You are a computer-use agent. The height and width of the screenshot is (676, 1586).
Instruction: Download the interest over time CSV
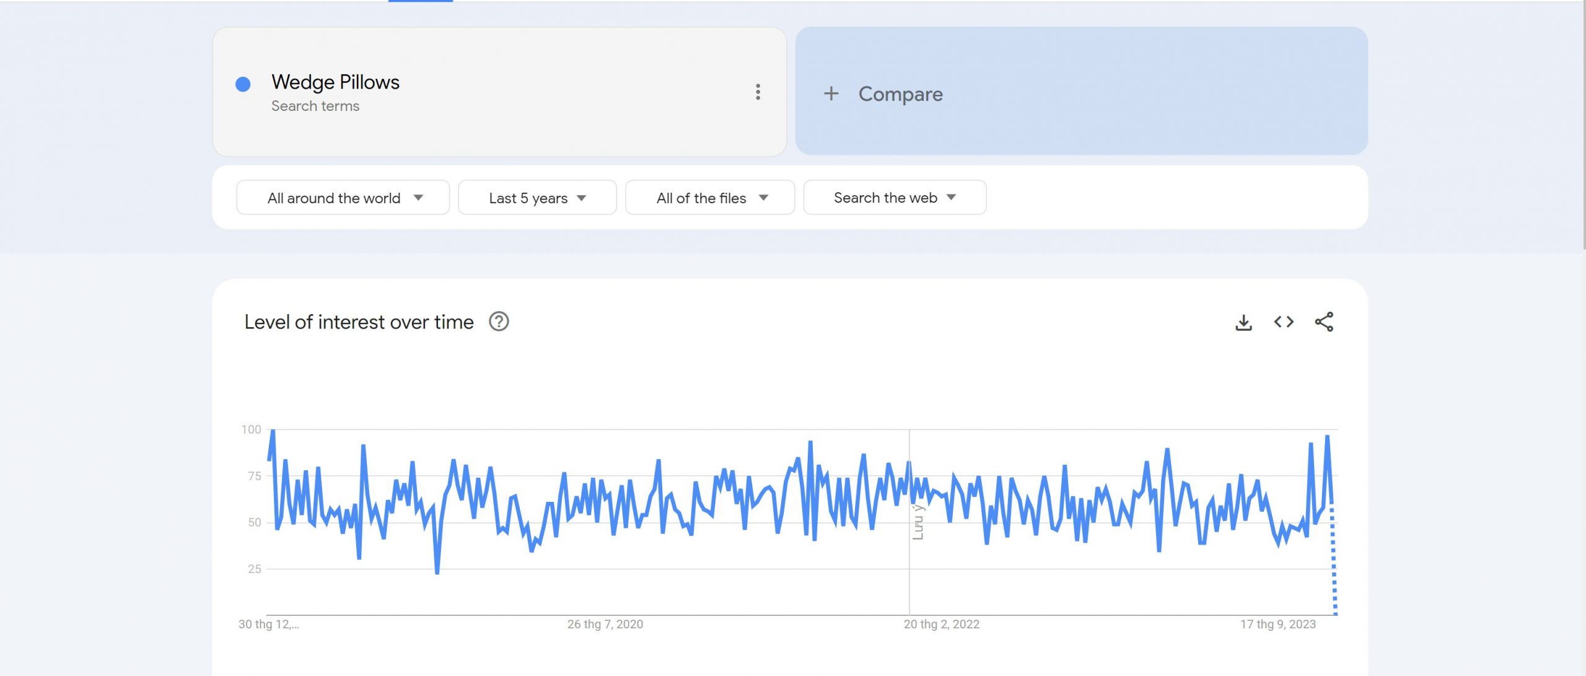[x=1243, y=322]
